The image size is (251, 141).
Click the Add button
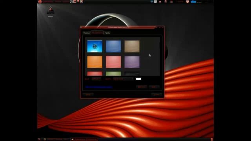(154, 87)
